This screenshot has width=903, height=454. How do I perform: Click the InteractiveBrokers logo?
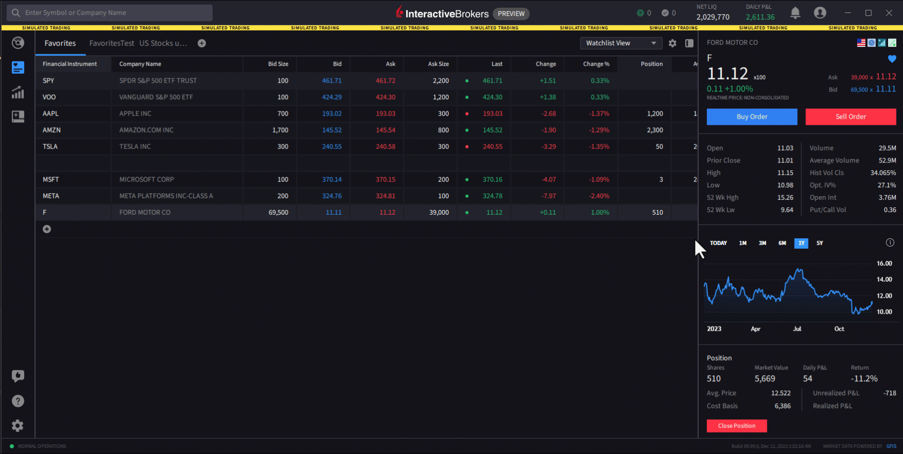point(442,13)
